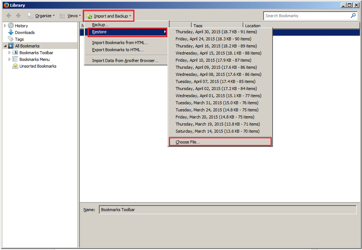Click the Downloads blue arrow icon
362x250 pixels.
(11, 32)
